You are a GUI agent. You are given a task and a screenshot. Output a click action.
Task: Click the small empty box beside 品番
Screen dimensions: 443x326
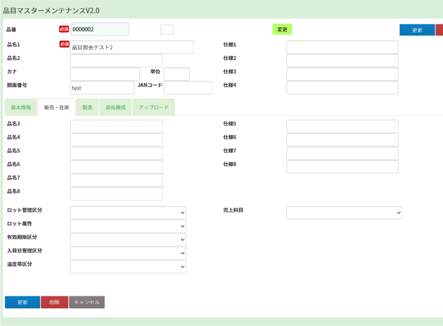(167, 29)
